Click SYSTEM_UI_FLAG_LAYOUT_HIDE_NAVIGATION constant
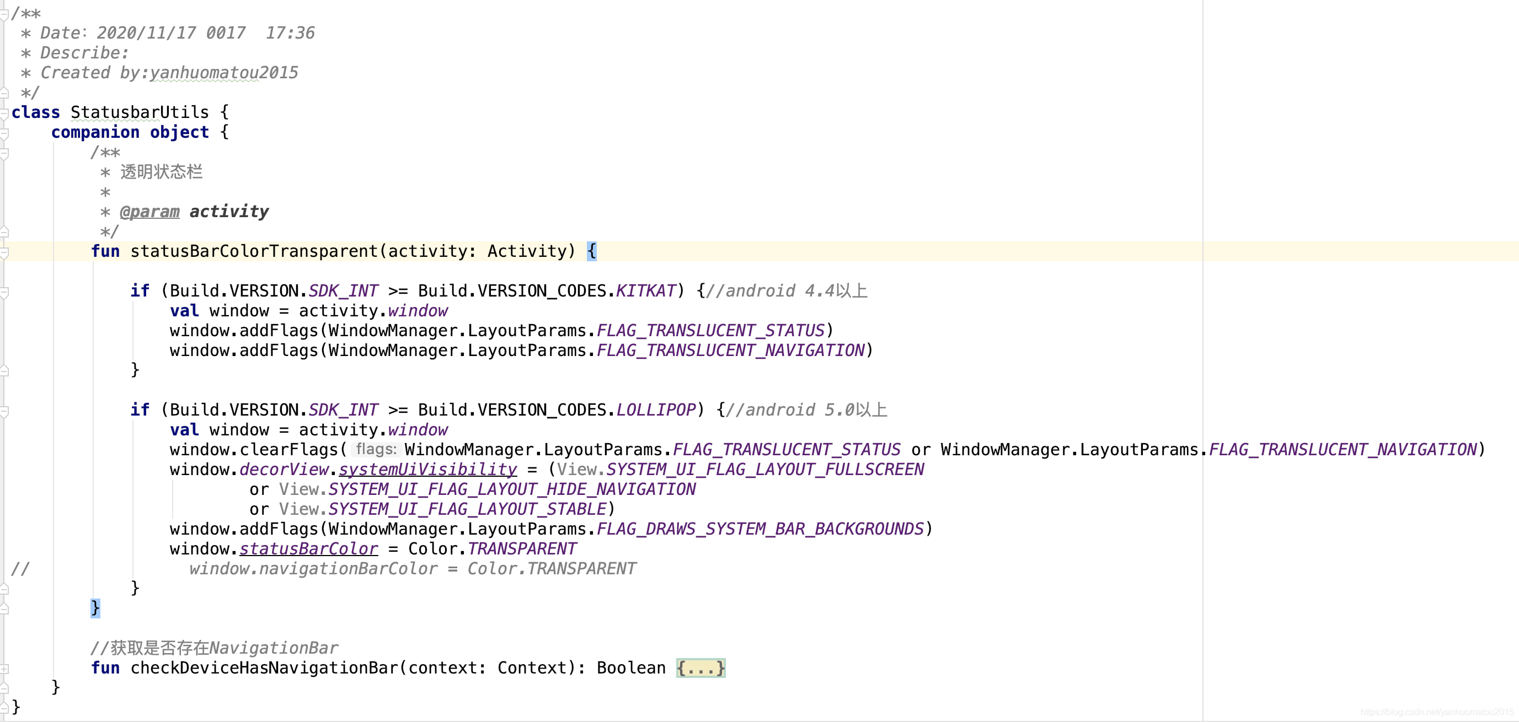This screenshot has width=1519, height=722. [x=512, y=490]
